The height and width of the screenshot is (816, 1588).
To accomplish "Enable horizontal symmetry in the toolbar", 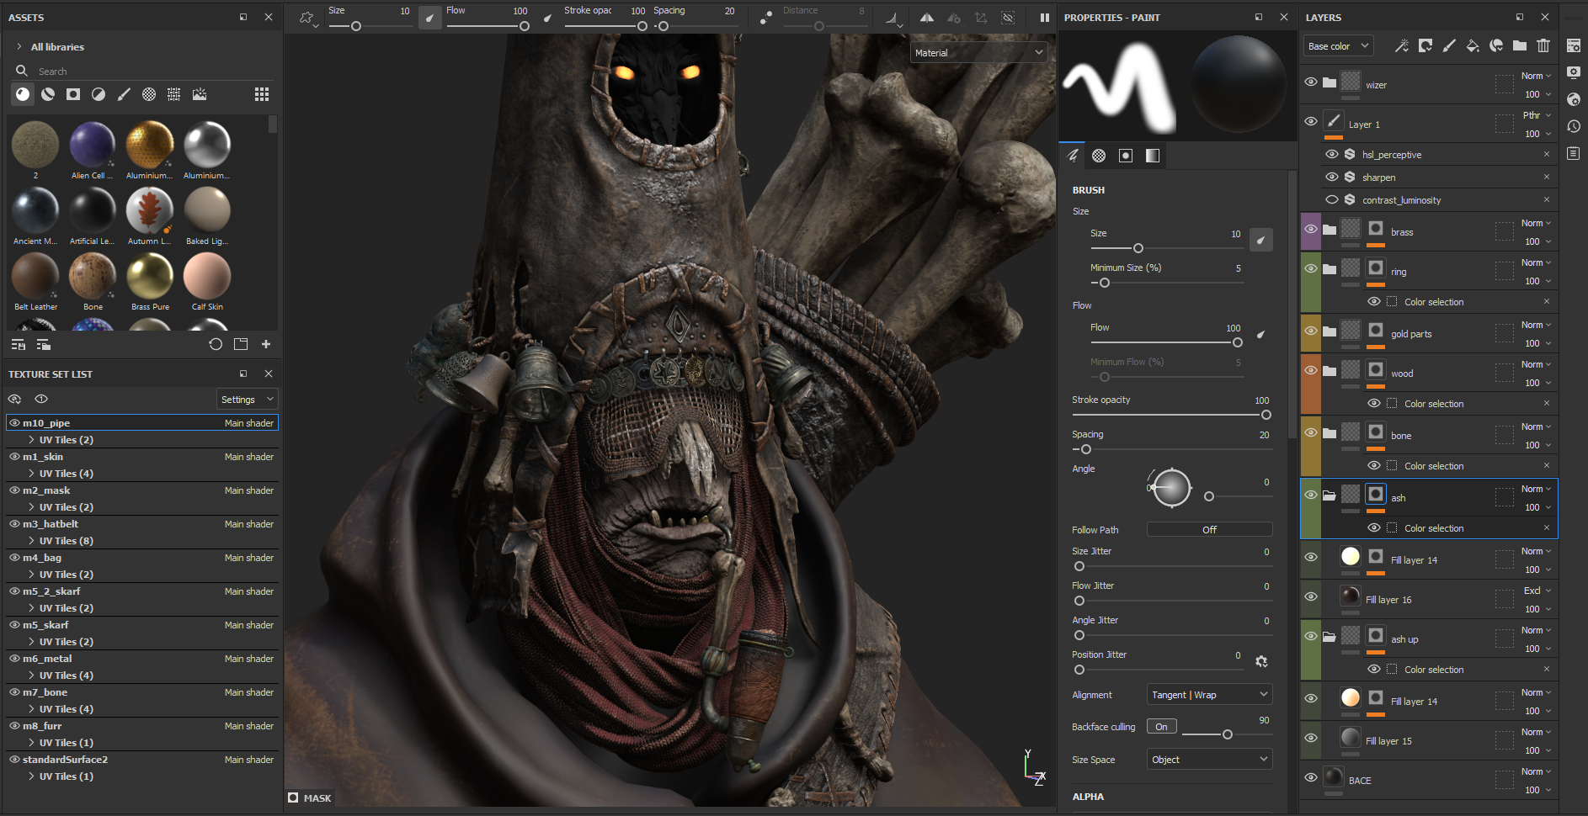I will [927, 18].
